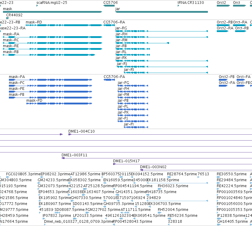Click the DME1-015H17 clone start arrow
252x226 pixels.
[114, 164]
